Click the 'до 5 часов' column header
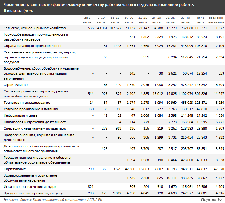 click(87, 20)
